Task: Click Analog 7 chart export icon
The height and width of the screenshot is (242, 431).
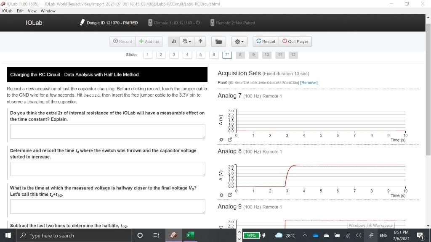Action: (x=230, y=139)
